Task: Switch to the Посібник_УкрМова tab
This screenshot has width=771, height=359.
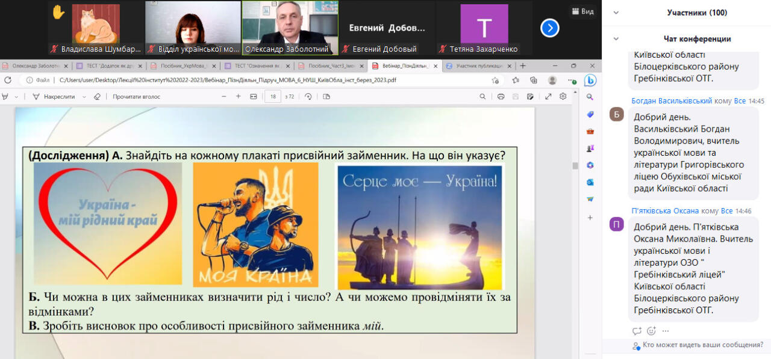Action: [x=184, y=66]
